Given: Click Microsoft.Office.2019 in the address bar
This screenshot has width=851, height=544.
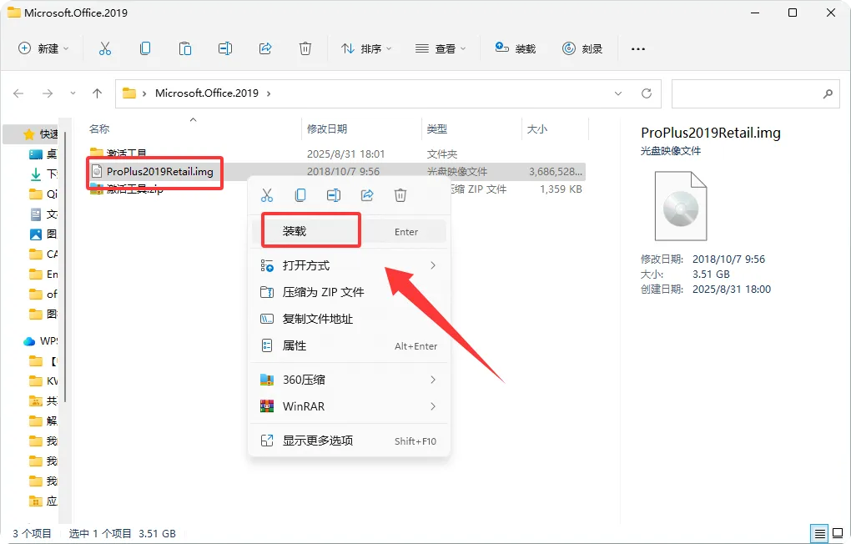Looking at the screenshot, I should pyautogui.click(x=207, y=93).
